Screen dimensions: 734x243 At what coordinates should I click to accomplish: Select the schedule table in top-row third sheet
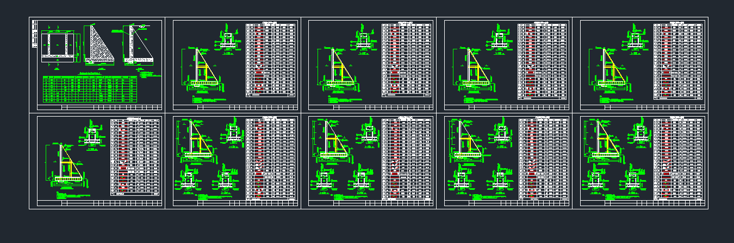pos(407,61)
